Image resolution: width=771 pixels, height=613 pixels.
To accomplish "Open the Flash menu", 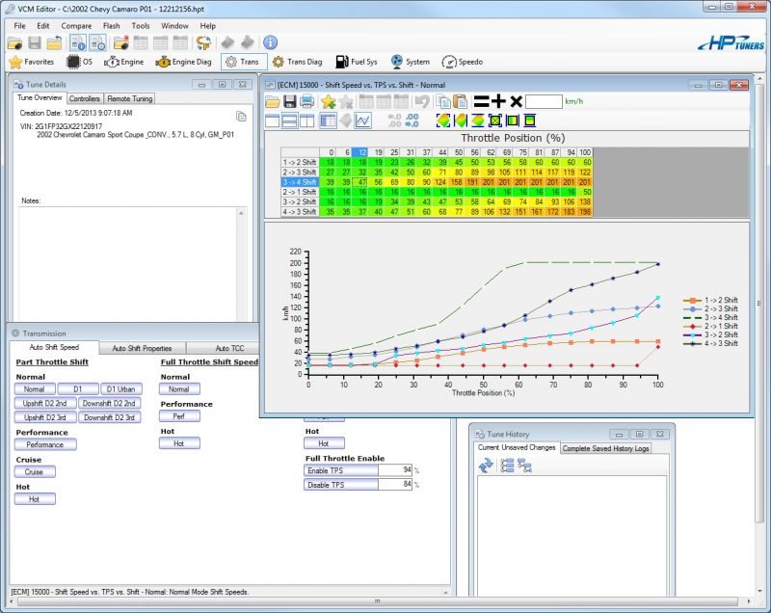I will [x=111, y=25].
